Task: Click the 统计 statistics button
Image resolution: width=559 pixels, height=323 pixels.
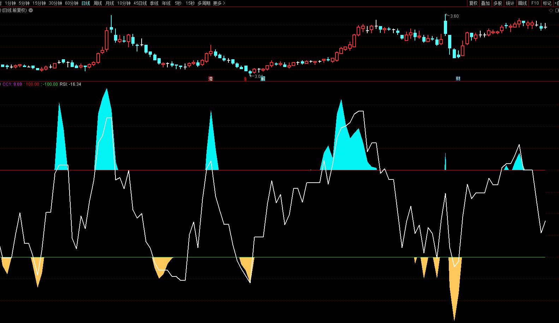Action: (x=510, y=3)
